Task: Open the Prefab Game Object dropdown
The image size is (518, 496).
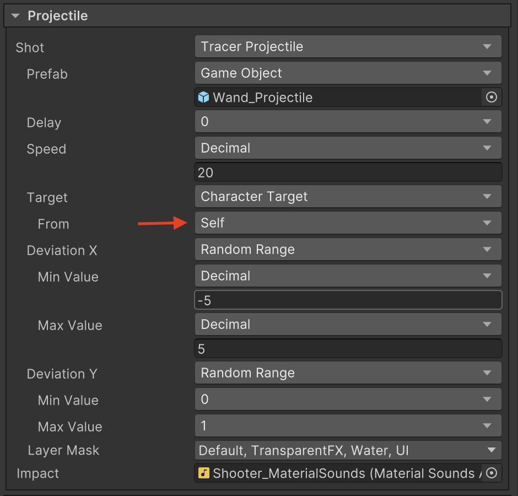Action: click(348, 73)
